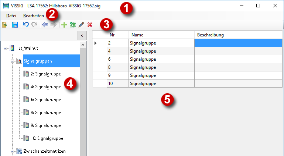Collapse the 1st_Walnut tree node
284x156 pixels.
(5, 48)
